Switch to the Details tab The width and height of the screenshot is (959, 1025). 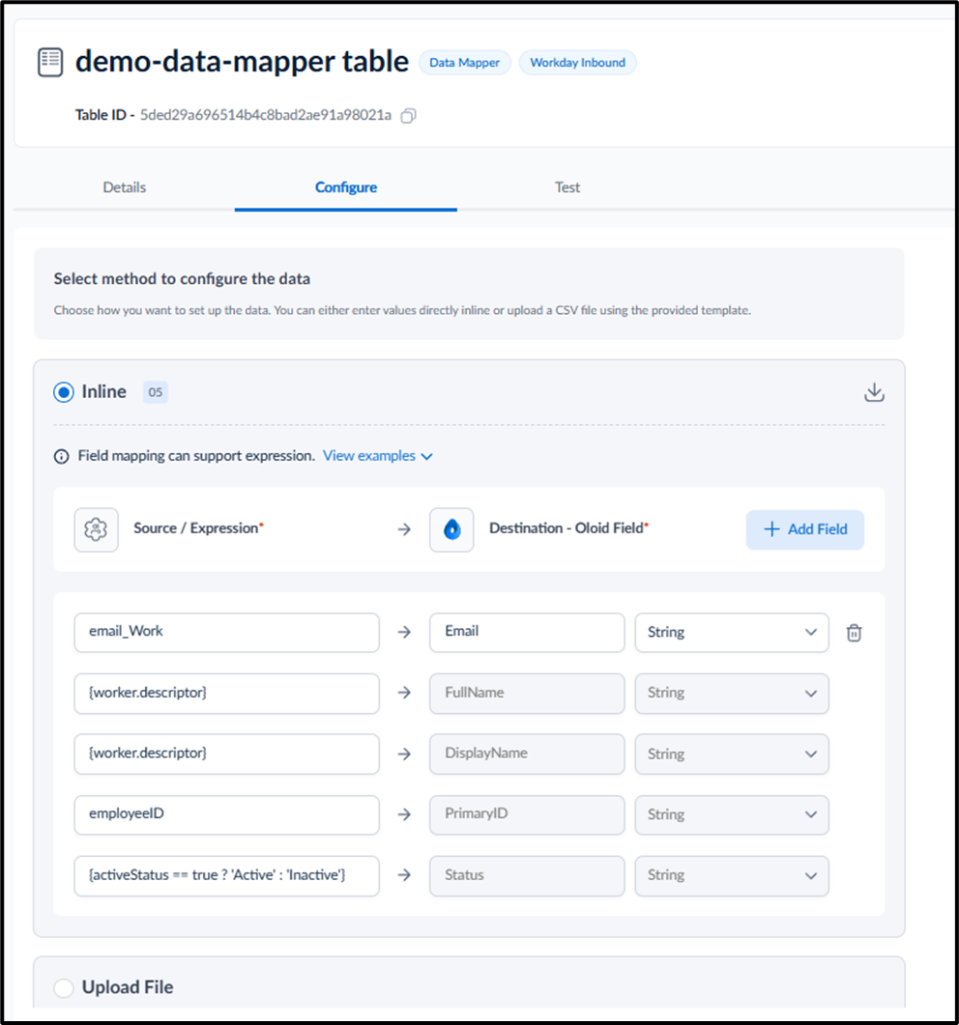click(125, 187)
